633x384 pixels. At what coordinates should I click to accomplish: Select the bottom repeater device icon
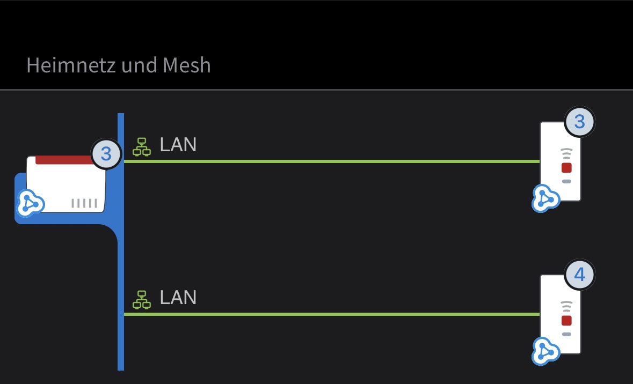pos(561,314)
